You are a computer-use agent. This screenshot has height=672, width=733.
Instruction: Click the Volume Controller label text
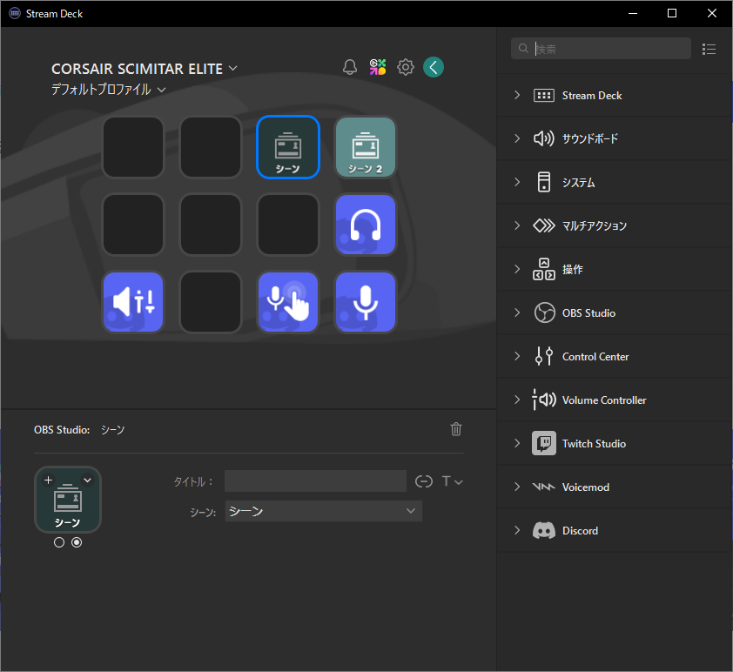coord(604,400)
